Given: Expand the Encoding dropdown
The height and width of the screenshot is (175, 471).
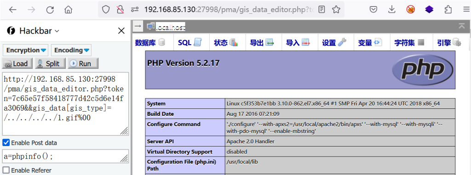Looking at the screenshot, I should click(x=71, y=50).
